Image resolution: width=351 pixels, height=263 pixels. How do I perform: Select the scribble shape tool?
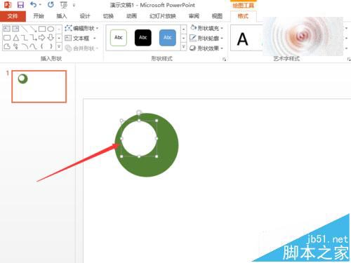(x=15, y=46)
